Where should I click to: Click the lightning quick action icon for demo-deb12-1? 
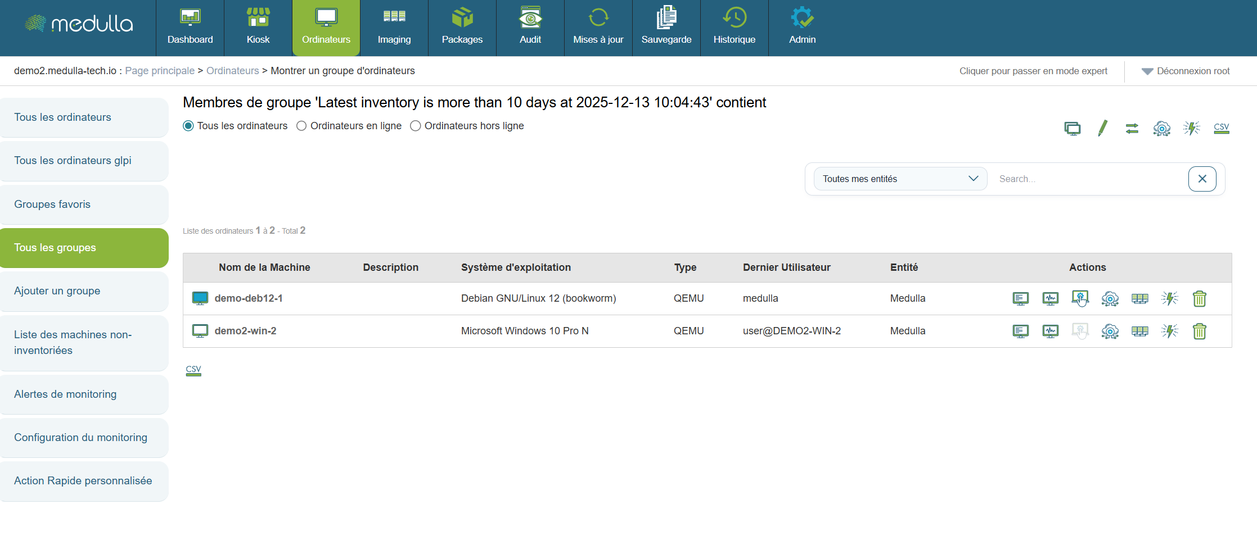coord(1169,298)
